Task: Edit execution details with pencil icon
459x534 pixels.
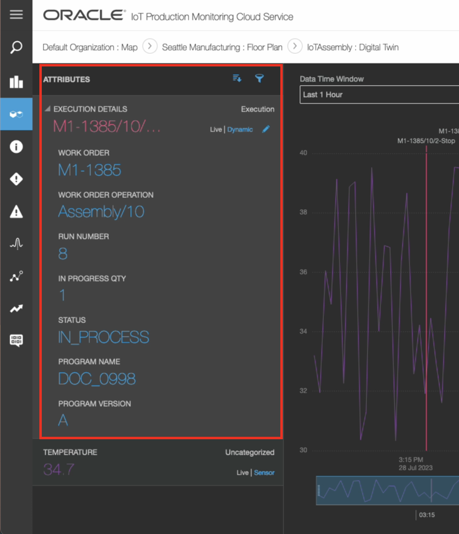Action: [x=266, y=129]
